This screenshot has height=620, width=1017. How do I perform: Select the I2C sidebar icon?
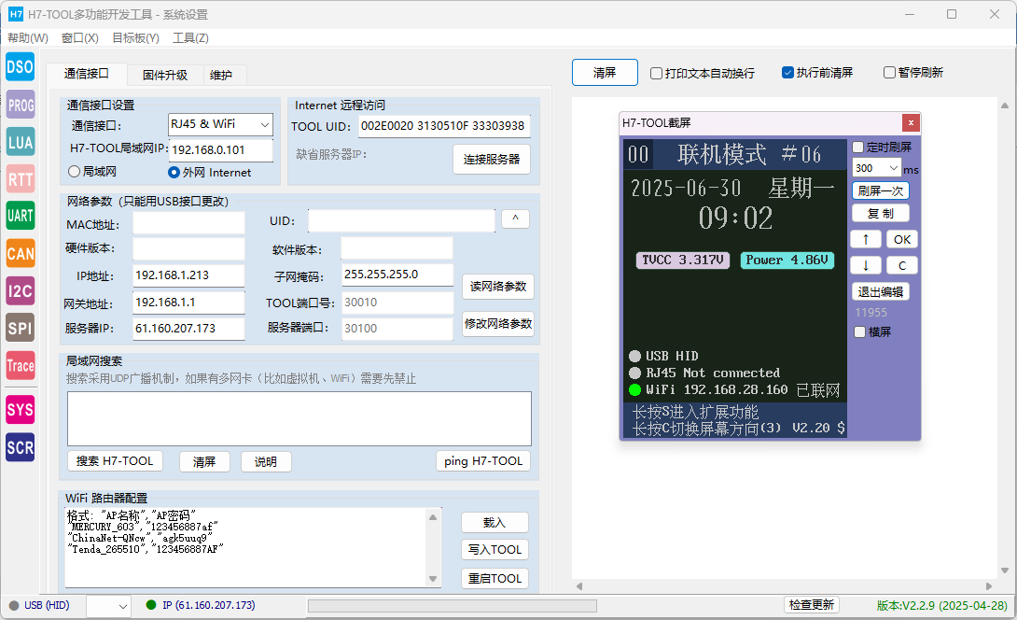21,290
